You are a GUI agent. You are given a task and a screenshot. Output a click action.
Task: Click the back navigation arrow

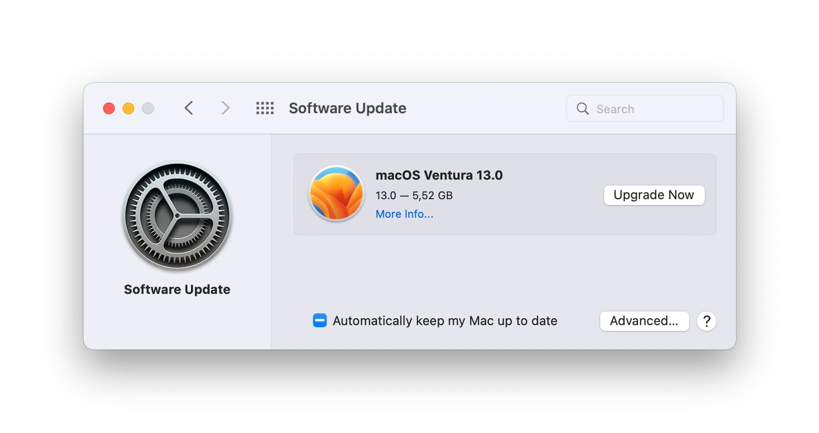(189, 108)
